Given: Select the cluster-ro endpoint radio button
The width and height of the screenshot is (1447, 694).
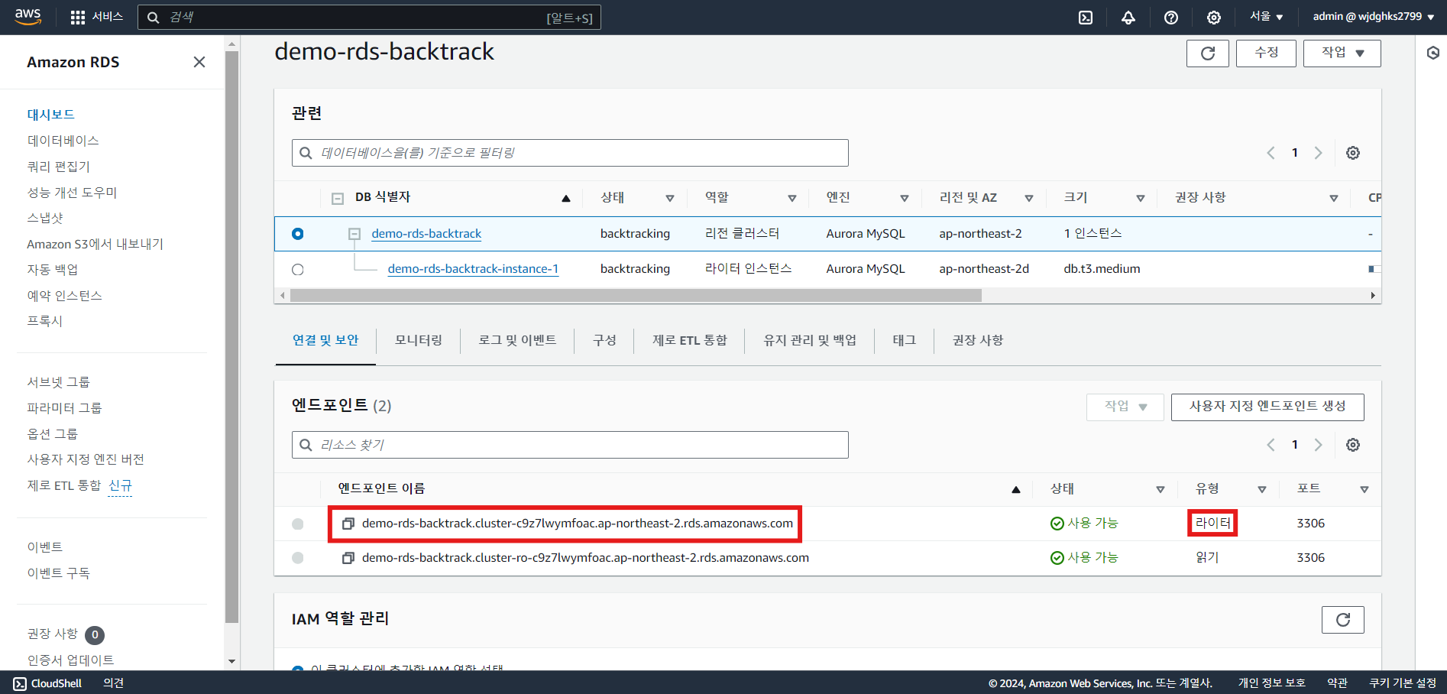Looking at the screenshot, I should pos(298,558).
